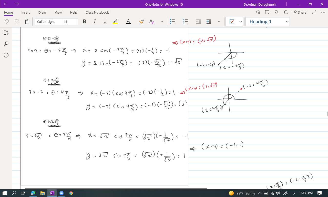
Task: Decrease the paragraph indent
Action: coord(199,22)
